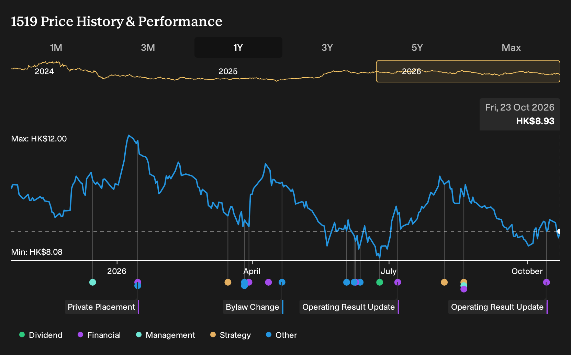
Task: Open the Operating Result Update label near October
Action: point(498,307)
